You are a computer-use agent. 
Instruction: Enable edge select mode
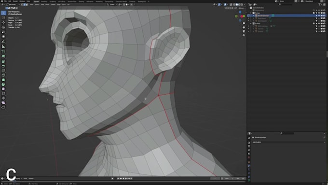(x=25, y=4)
